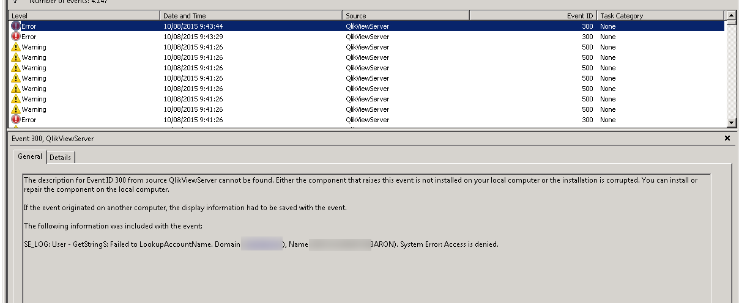This screenshot has width=739, height=303.
Task: Click Event ID 300 in the 9:43:29 row
Action: (x=587, y=37)
